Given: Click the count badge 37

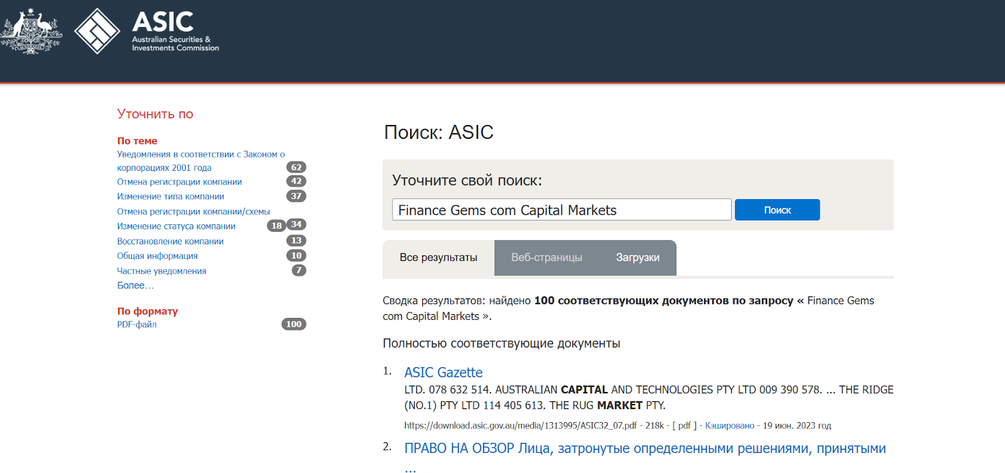Looking at the screenshot, I should click(296, 196).
